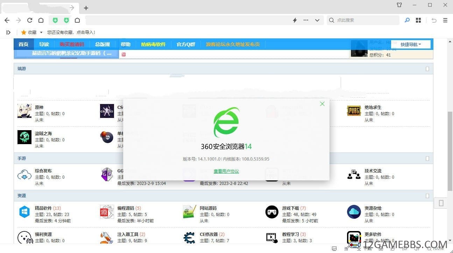This screenshot has width=453, height=253.
Task: Click the undo closed-tab icon
Action: coord(434,20)
